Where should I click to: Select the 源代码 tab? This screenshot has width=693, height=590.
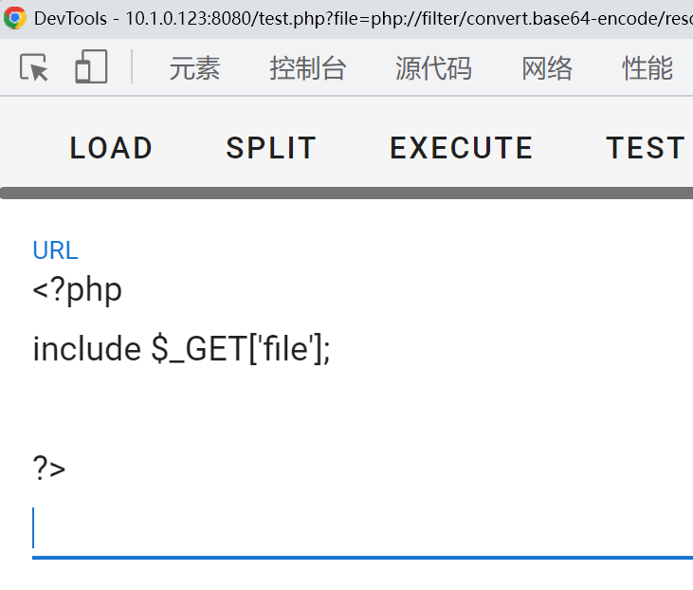(433, 68)
